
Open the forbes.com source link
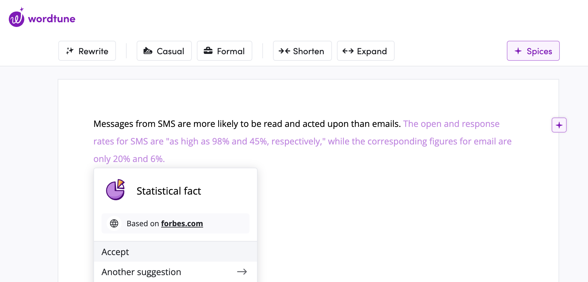click(182, 223)
